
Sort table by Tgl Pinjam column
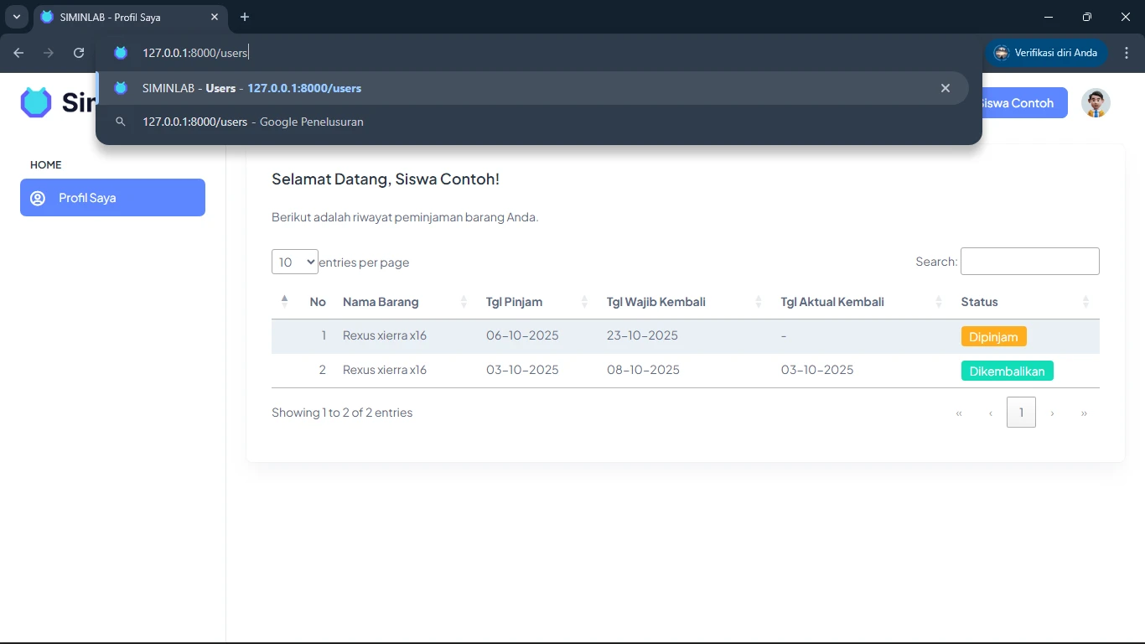pyautogui.click(x=514, y=302)
